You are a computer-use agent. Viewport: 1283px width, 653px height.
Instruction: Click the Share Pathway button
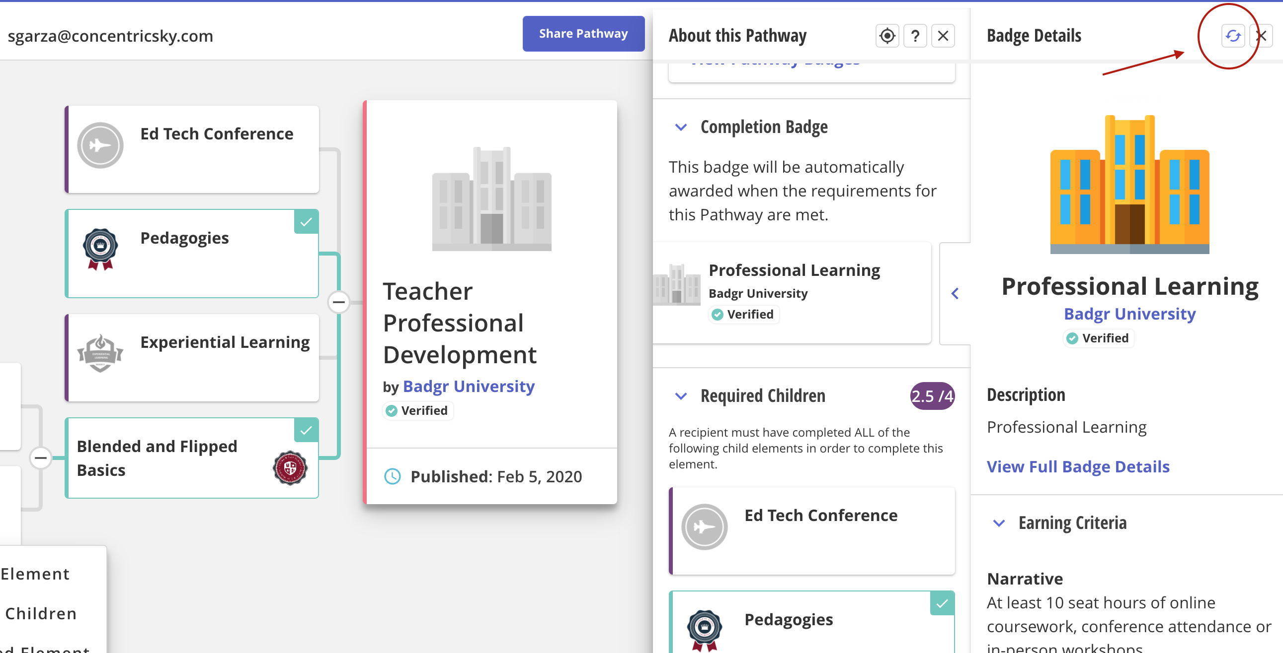point(583,34)
